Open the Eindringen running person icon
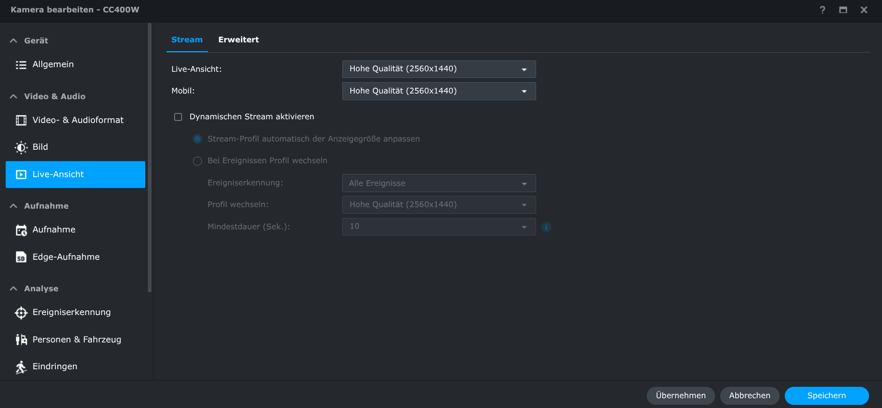The image size is (882, 408). [21, 367]
